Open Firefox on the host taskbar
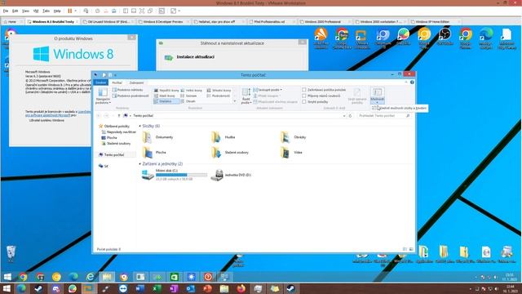 click(x=241, y=288)
